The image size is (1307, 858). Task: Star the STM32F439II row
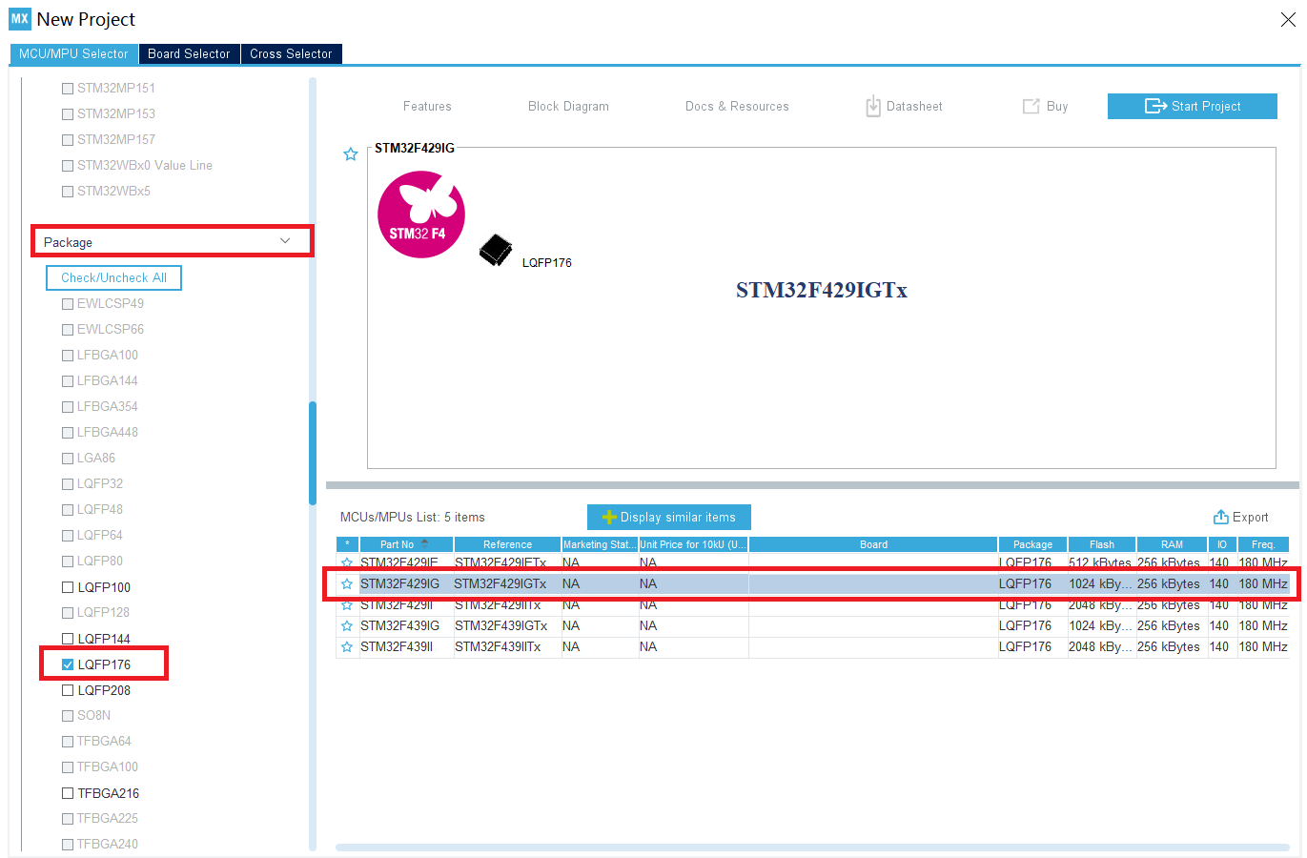tap(347, 646)
